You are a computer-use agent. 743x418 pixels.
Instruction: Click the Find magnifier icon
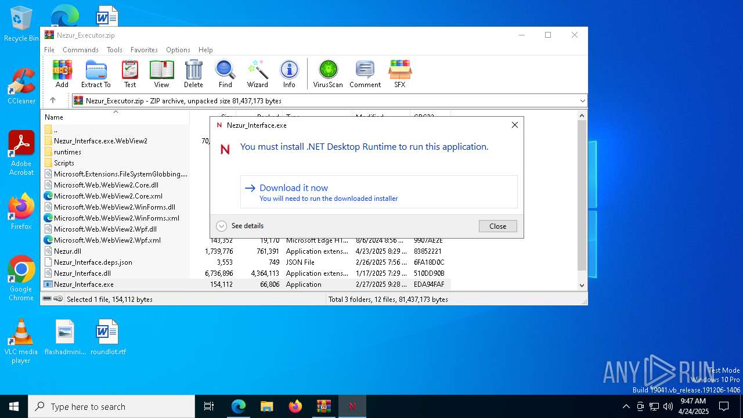click(225, 74)
